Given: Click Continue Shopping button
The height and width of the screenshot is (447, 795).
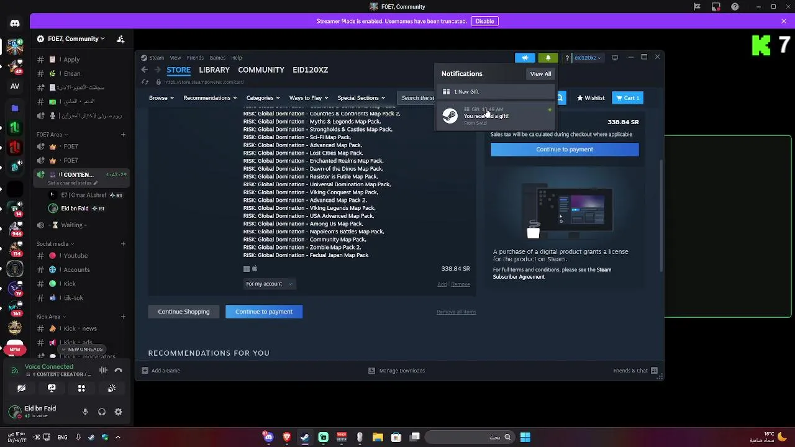Looking at the screenshot, I should click(184, 312).
